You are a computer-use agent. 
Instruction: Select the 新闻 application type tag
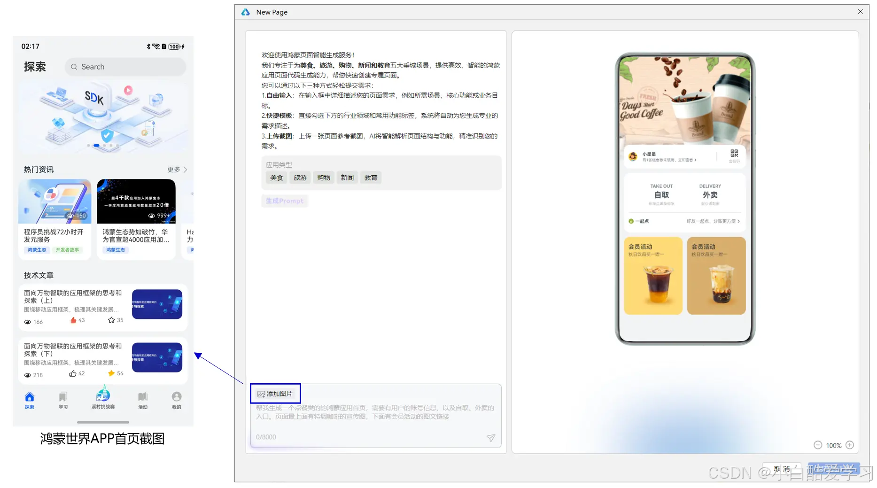[x=347, y=178]
